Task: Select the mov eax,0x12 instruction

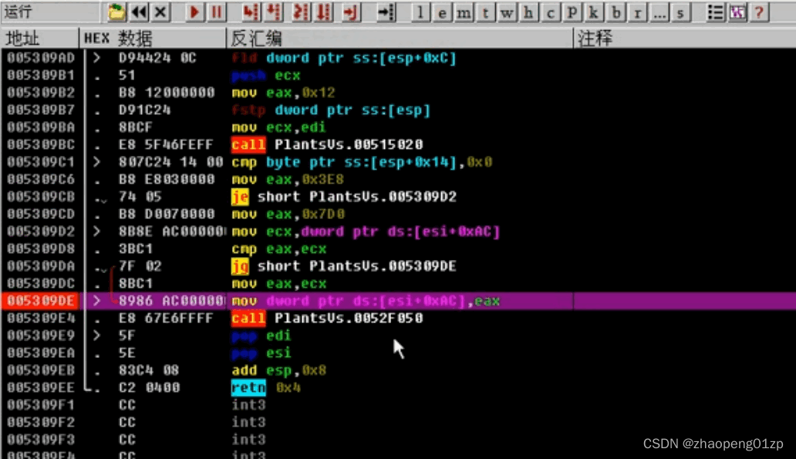Action: [x=283, y=93]
